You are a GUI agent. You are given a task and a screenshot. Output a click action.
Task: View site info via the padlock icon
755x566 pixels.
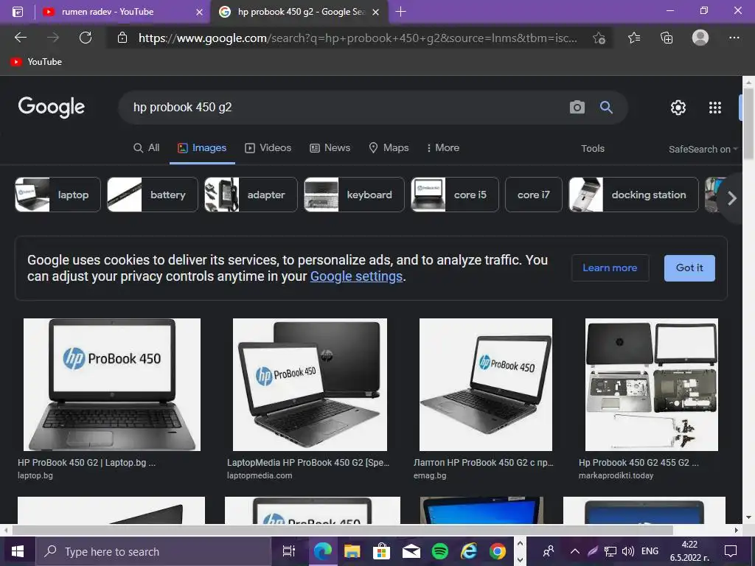pos(122,38)
